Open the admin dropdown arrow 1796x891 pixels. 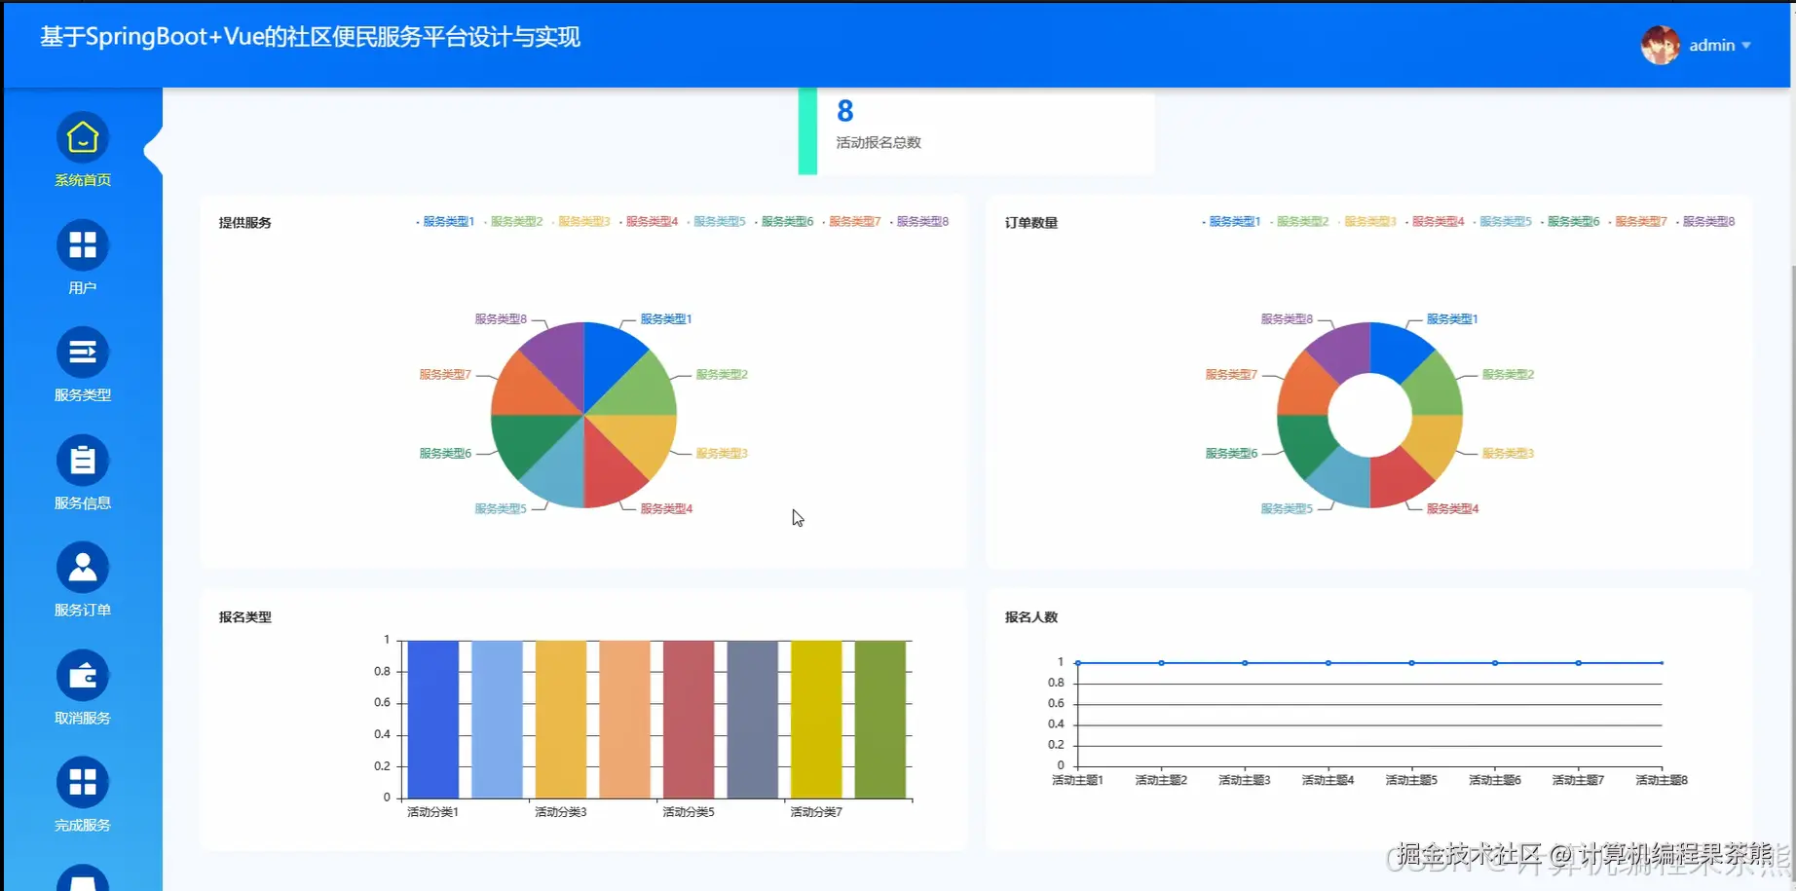(1748, 45)
